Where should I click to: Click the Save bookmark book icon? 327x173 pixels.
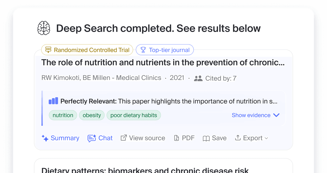[x=206, y=138]
